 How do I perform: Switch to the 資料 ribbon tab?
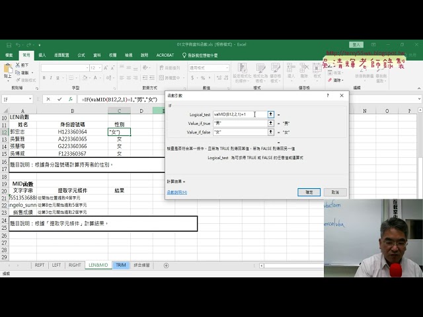tap(97, 55)
